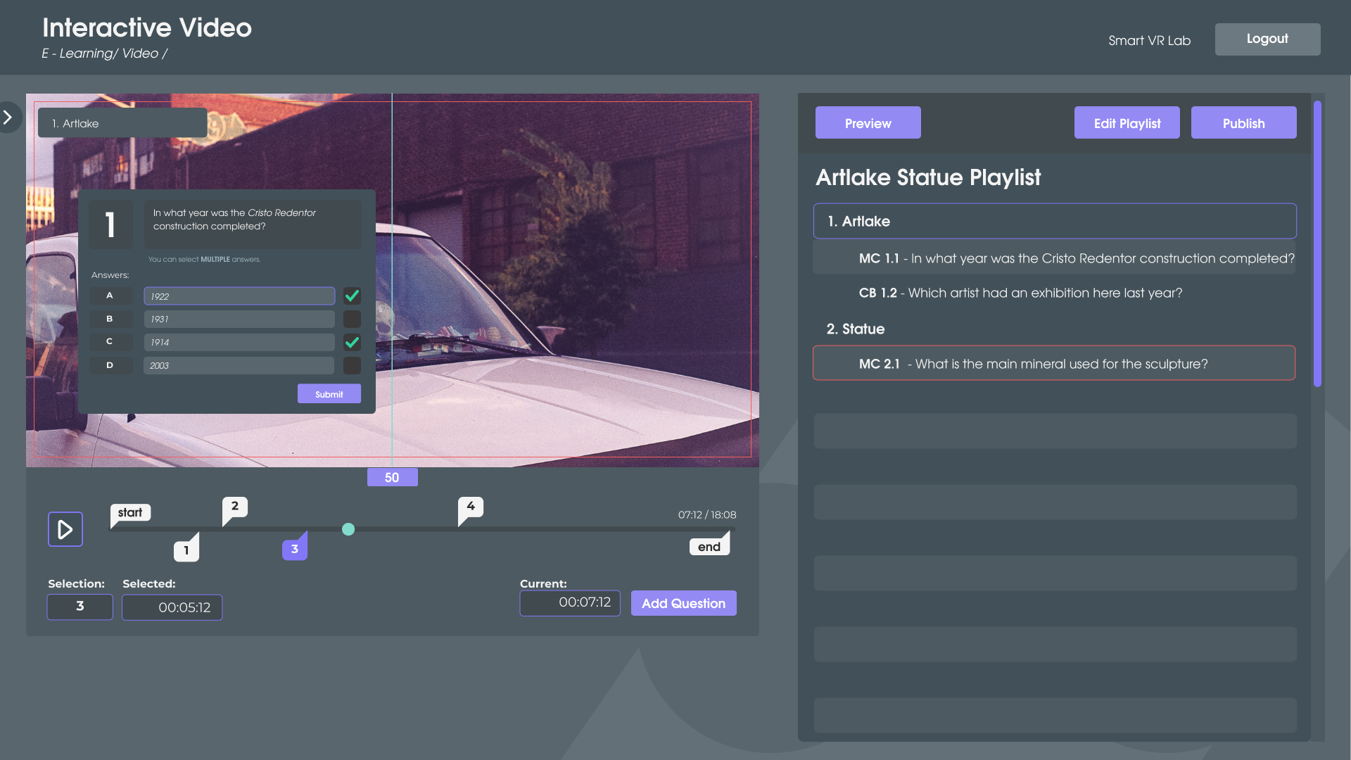Select timeline marker 4
This screenshot has width=1351, height=760.
pos(471,506)
